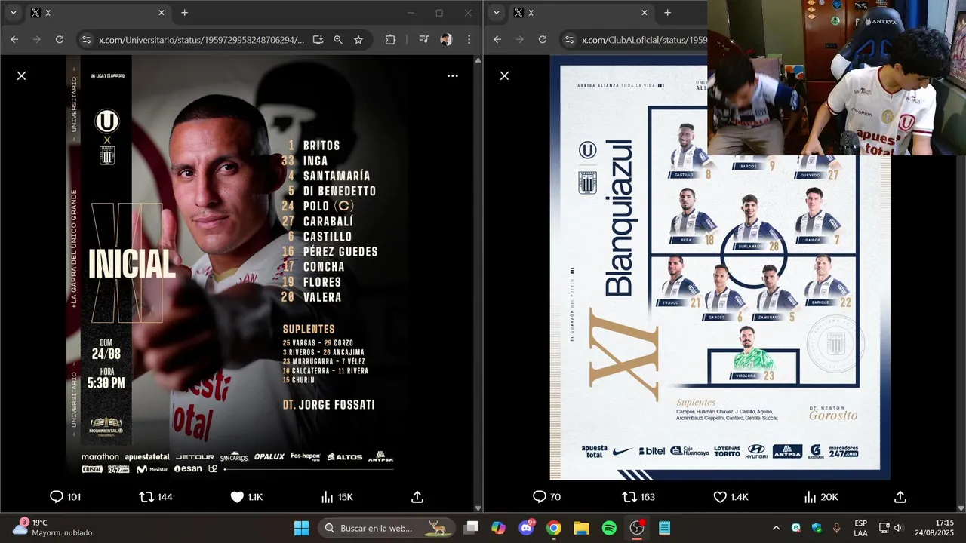
Task: Open a new tab in right Chrome window
Action: [667, 12]
